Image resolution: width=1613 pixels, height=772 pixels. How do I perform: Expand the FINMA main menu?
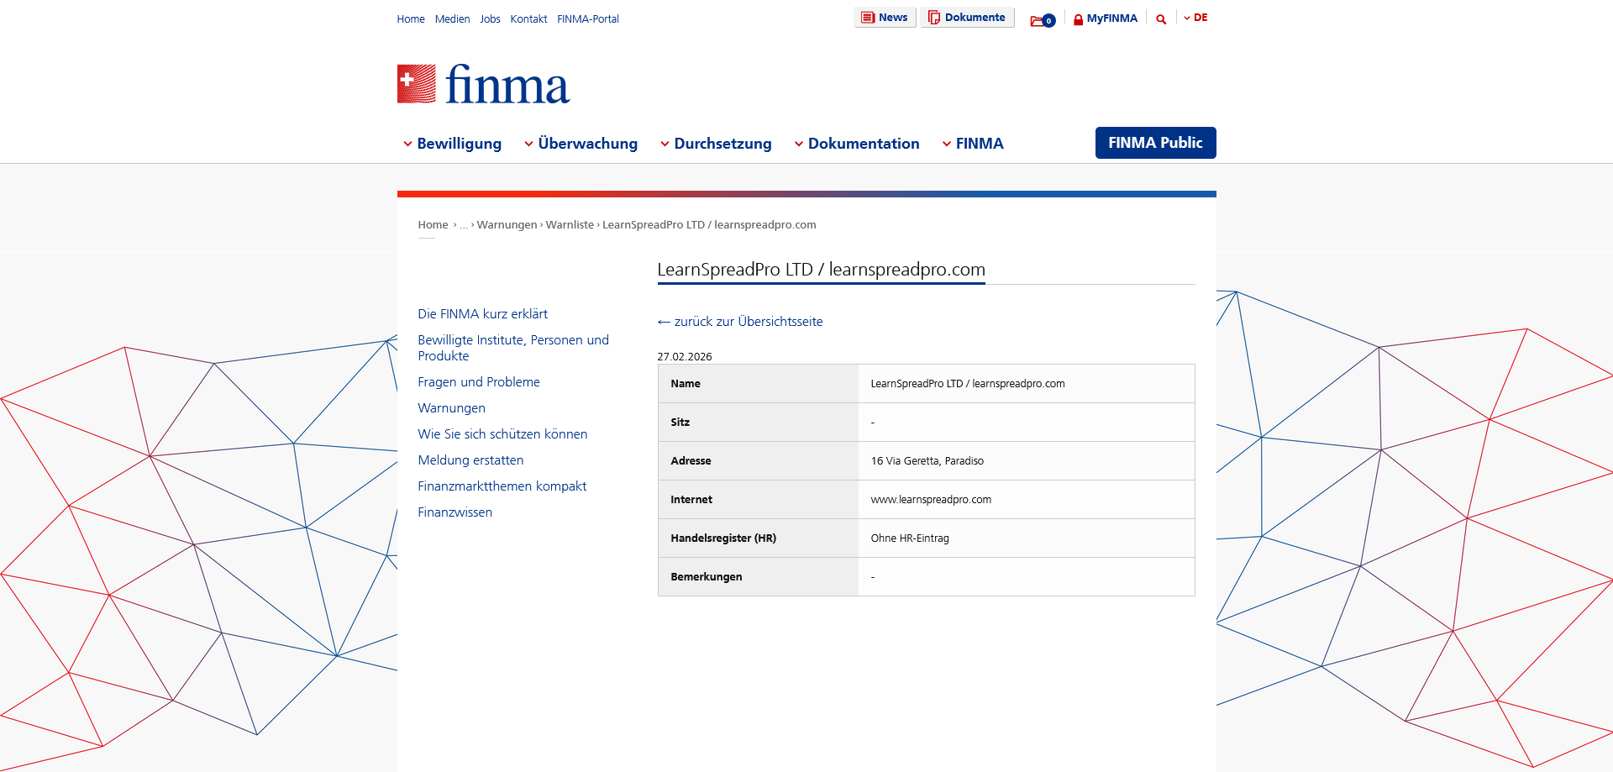pyautogui.click(x=972, y=144)
